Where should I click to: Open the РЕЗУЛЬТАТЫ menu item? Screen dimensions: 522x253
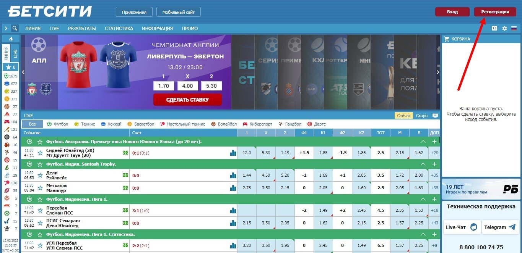coord(82,28)
